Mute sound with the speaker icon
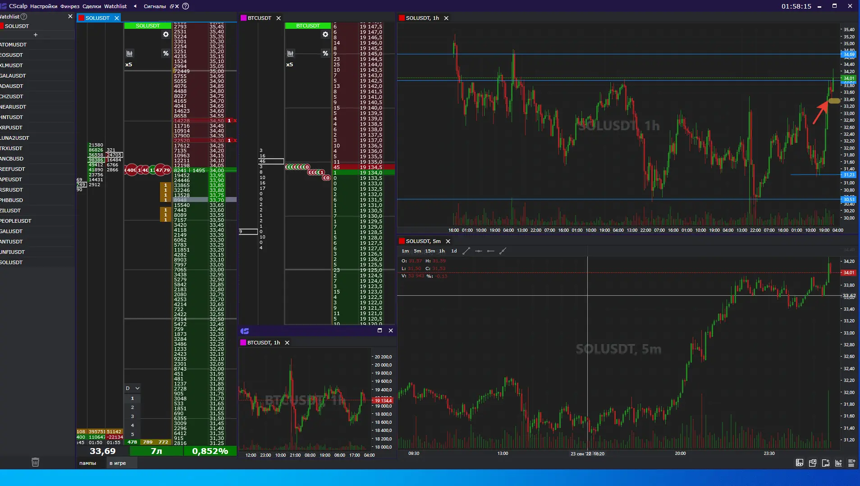The height and width of the screenshot is (486, 860). [135, 6]
